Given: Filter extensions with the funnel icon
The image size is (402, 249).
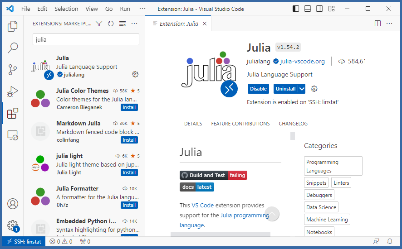Looking at the screenshot, I should tap(99, 24).
